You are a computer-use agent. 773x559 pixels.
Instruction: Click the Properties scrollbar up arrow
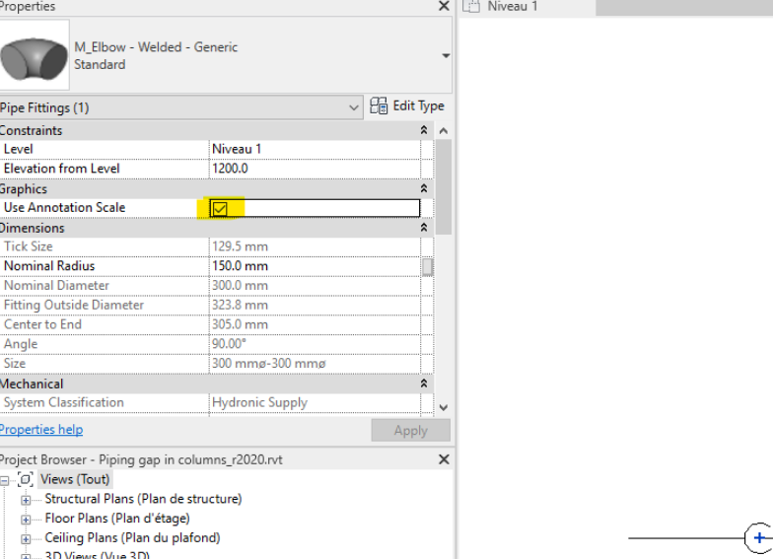click(x=444, y=130)
